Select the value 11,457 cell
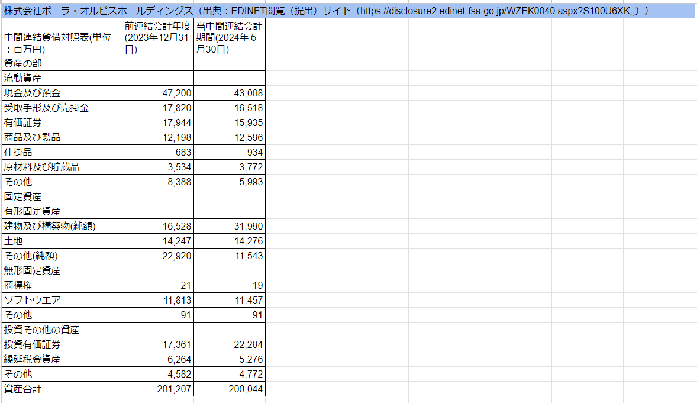This screenshot has height=403, width=697. click(x=230, y=300)
